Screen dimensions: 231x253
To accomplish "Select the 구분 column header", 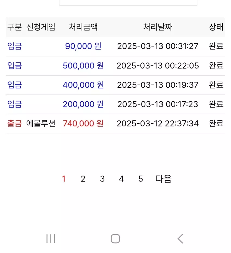I will (14, 27).
